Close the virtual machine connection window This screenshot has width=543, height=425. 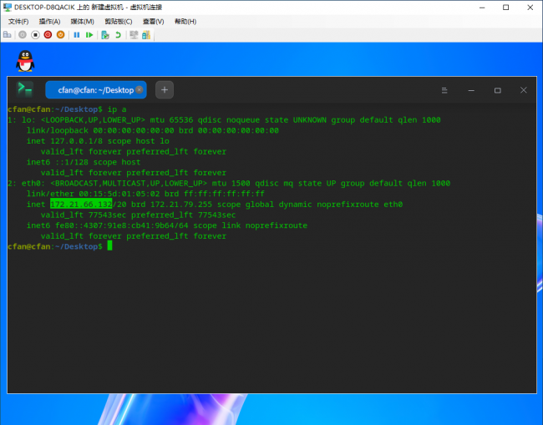coord(530,8)
